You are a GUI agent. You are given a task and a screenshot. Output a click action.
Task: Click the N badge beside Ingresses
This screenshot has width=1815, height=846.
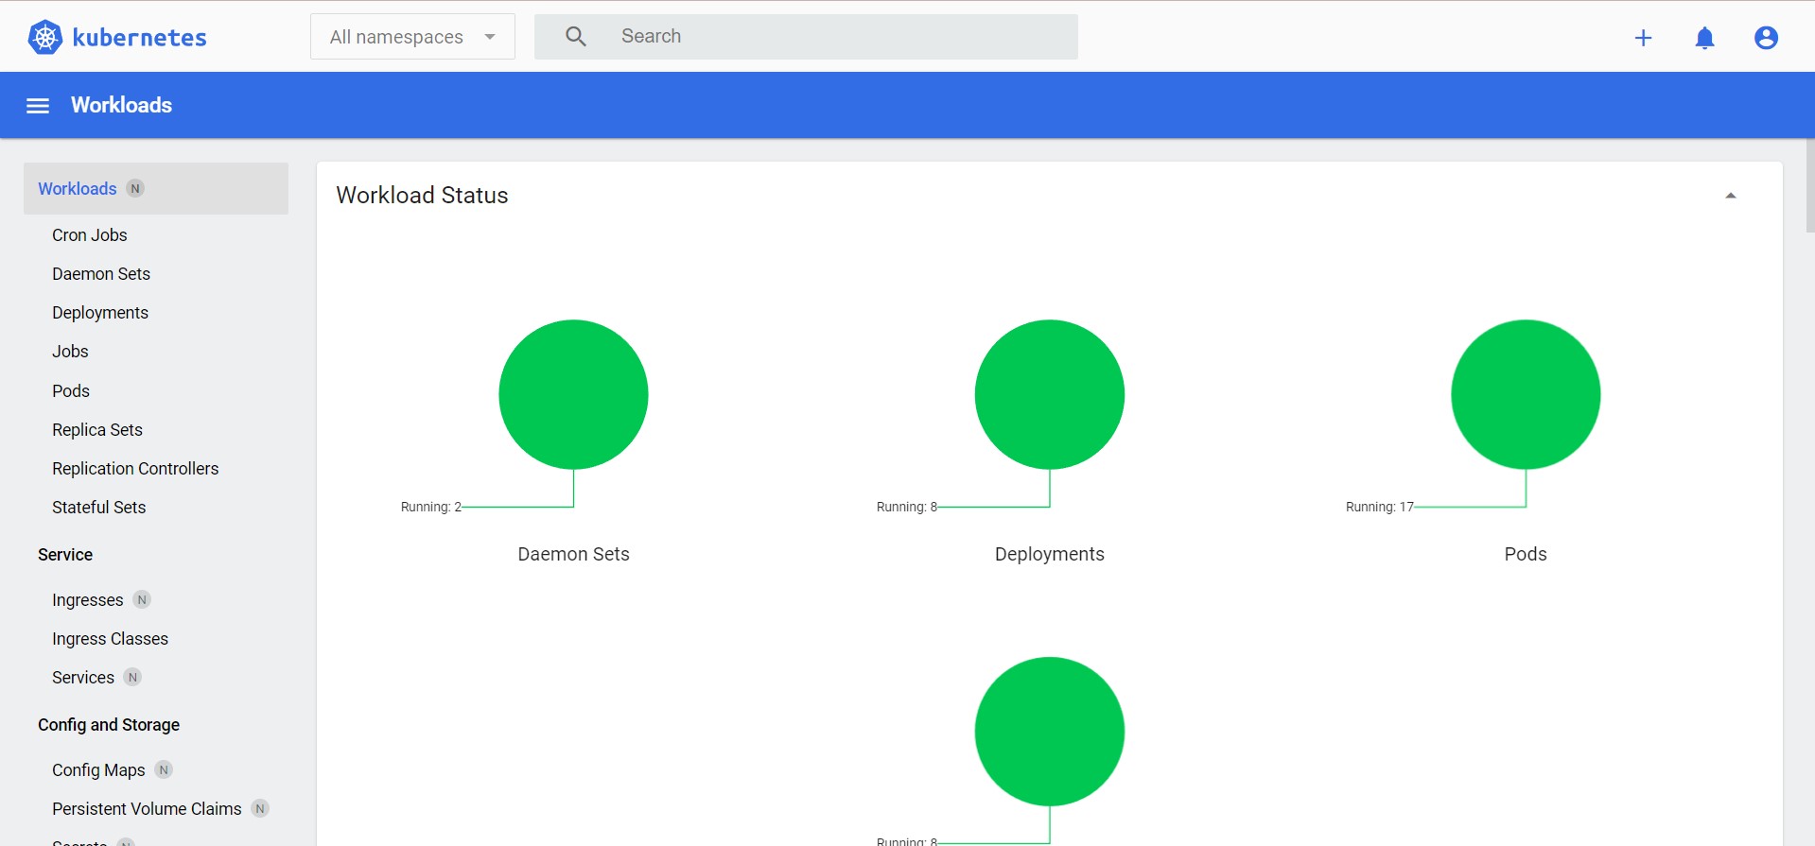pyautogui.click(x=142, y=599)
